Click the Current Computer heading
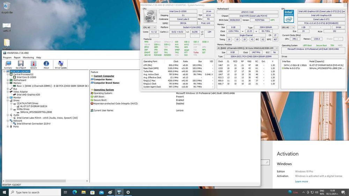349x196 pixels. 104,76
